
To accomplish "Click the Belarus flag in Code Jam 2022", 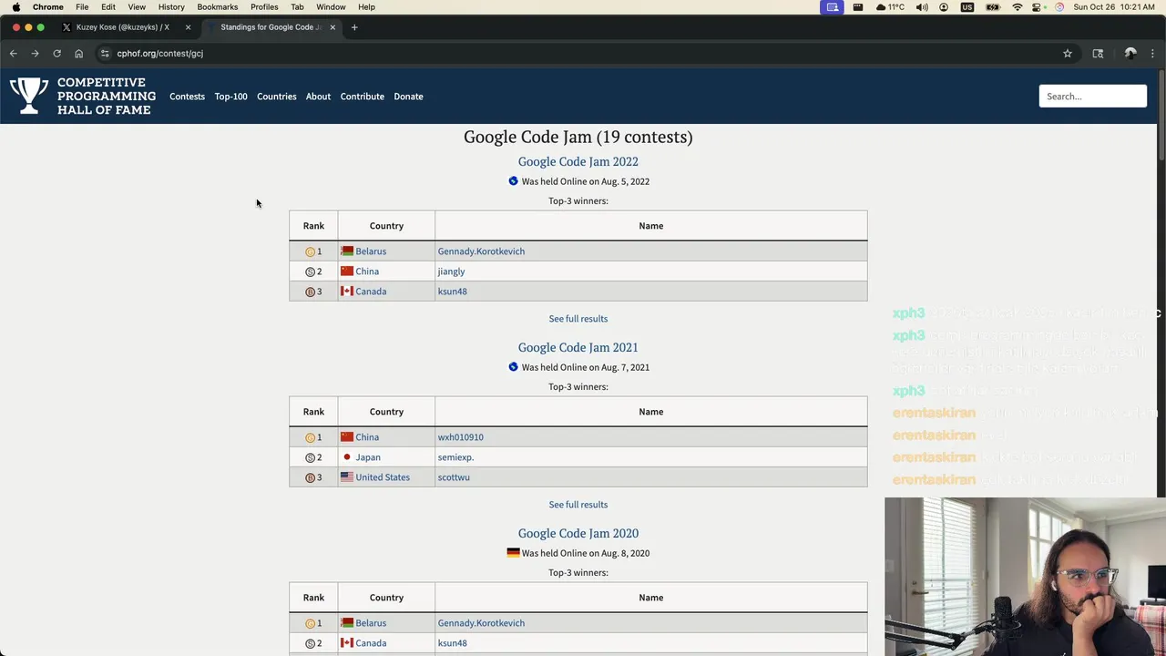I will tap(347, 251).
